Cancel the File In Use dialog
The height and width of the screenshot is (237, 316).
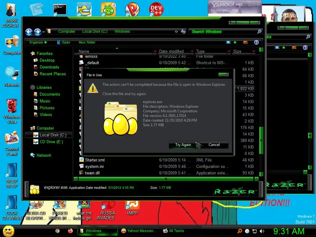(x=214, y=145)
